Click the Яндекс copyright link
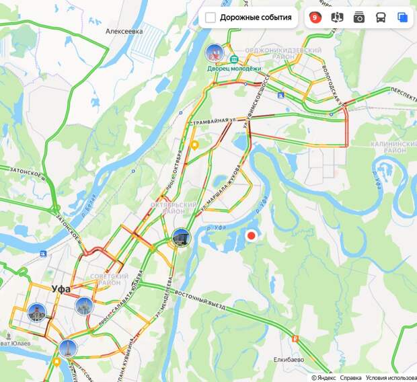417x382 pixels. pyautogui.click(x=324, y=378)
